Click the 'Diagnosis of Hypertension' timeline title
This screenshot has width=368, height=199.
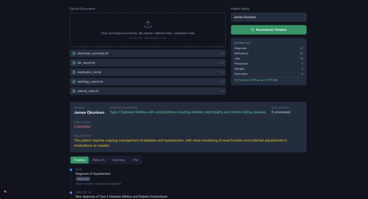[x=93, y=173]
